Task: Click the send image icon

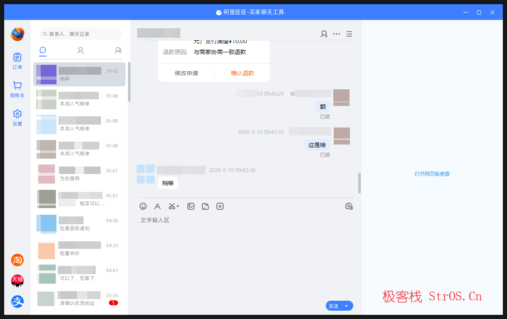Action: pyautogui.click(x=191, y=206)
